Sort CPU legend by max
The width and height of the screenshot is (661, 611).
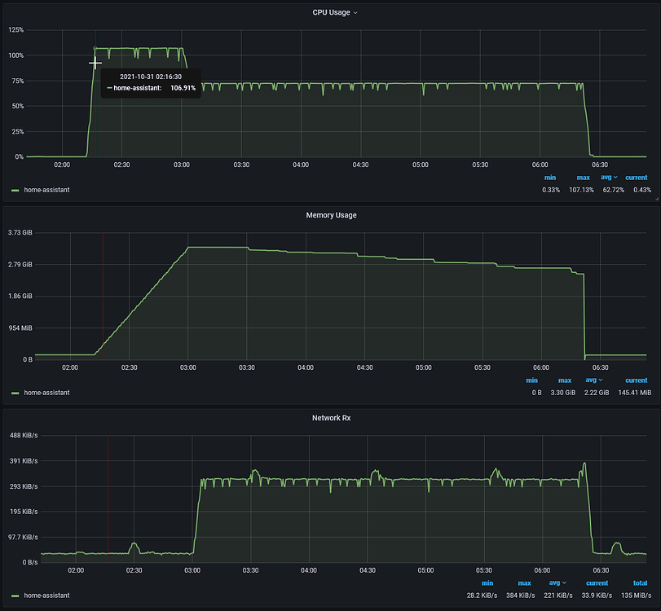[583, 178]
